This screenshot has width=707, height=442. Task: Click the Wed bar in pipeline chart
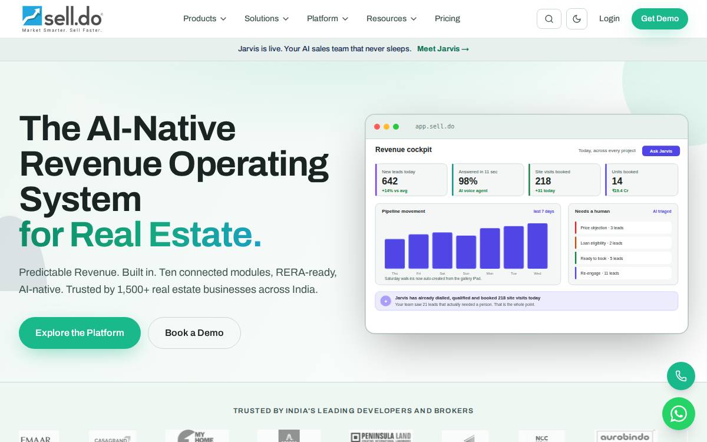537,246
